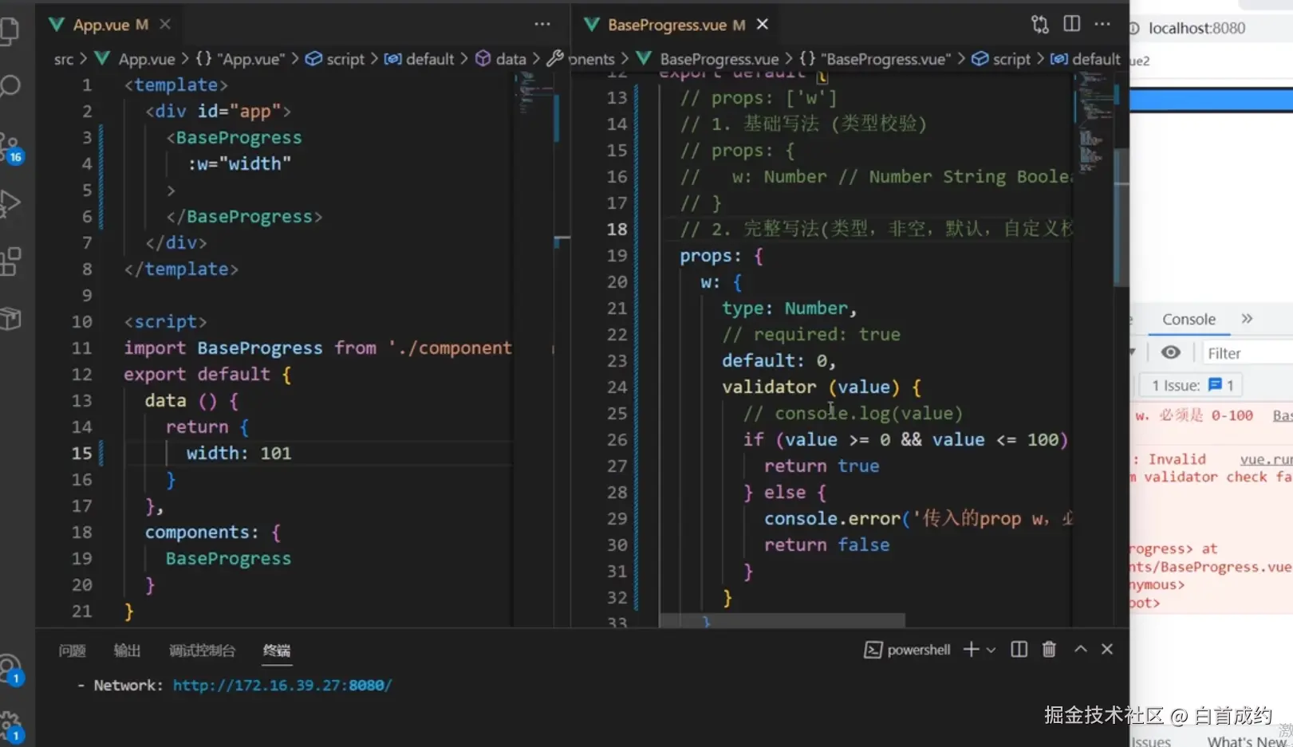Split the terminal pane
This screenshot has width=1293, height=747.
click(x=1019, y=650)
